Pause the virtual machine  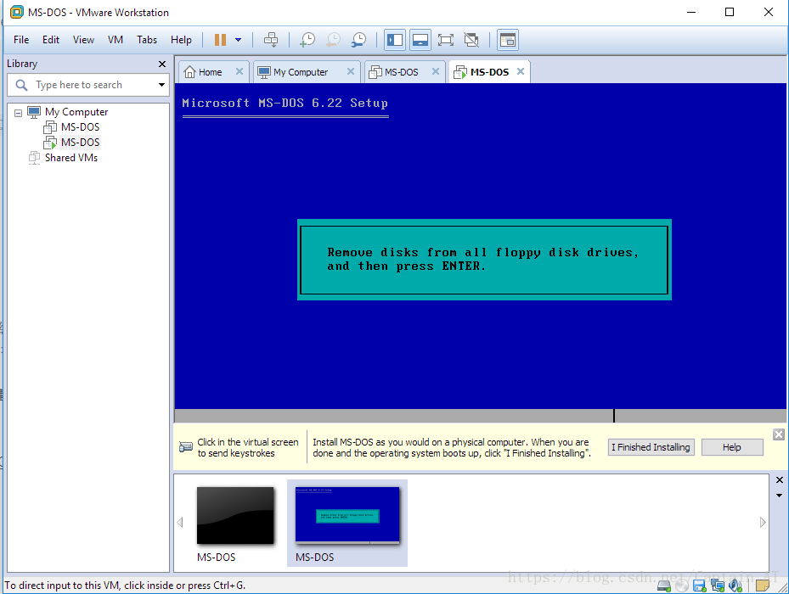(x=220, y=40)
